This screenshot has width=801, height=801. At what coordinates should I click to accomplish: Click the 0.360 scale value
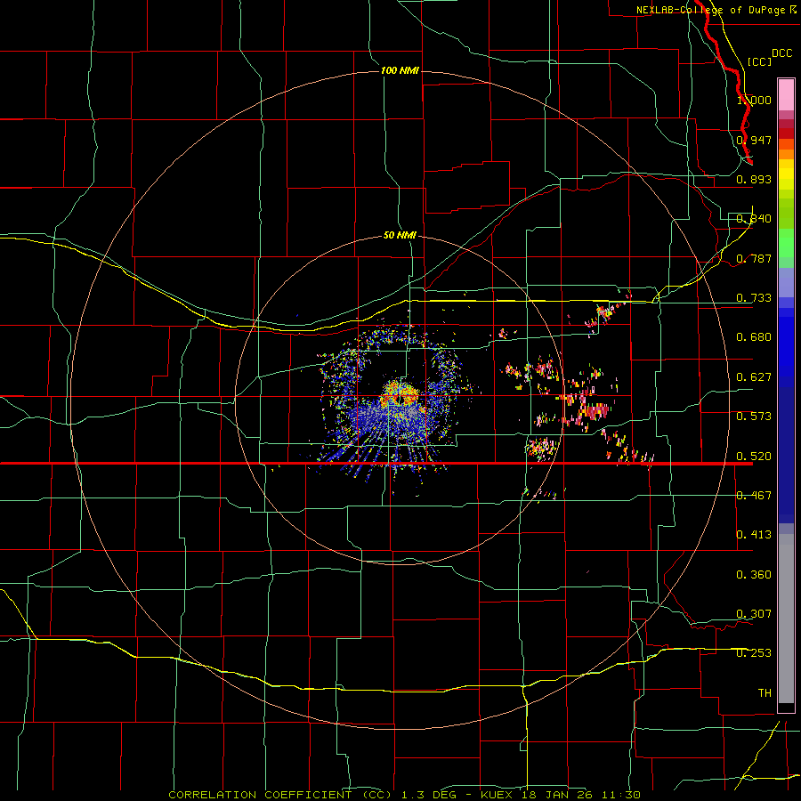coord(754,575)
